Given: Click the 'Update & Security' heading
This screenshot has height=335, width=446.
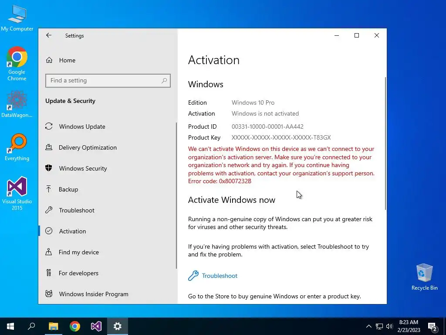Looking at the screenshot, I should pos(70,101).
